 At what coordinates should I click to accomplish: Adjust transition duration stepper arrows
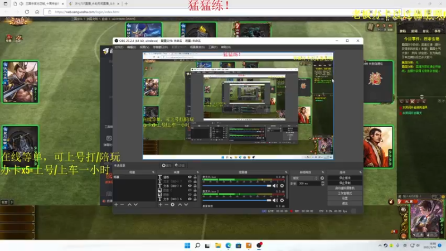point(323,184)
